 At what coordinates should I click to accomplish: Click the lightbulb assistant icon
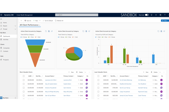pyautogui.click(x=151, y=15)
